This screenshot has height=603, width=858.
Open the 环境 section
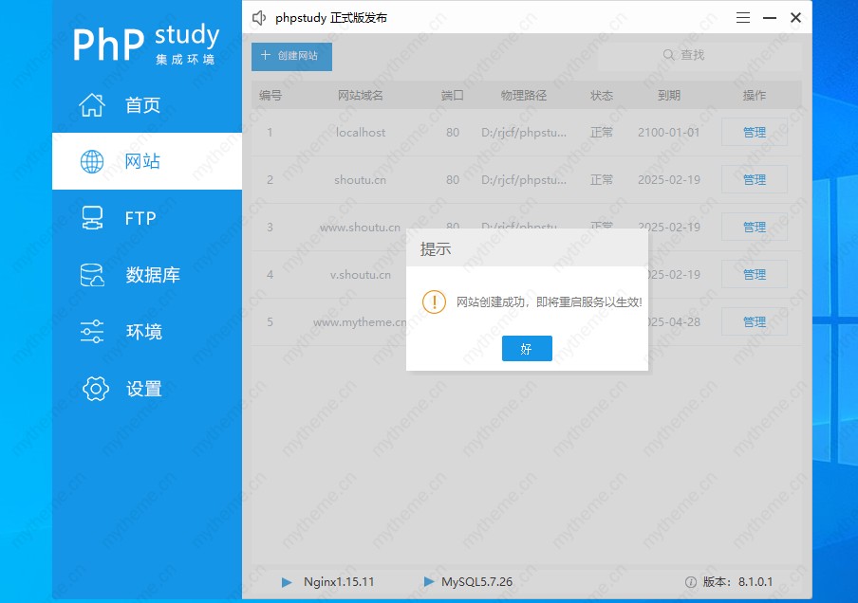point(147,332)
